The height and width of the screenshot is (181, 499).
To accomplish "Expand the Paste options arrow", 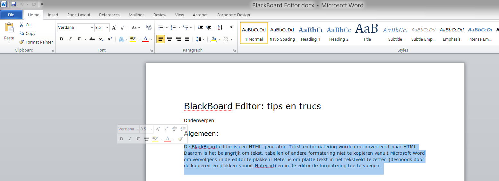I will tap(9, 43).
